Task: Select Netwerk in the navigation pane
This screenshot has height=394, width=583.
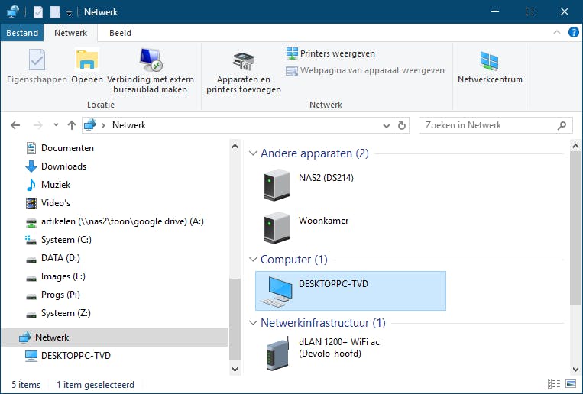Action: [115, 337]
